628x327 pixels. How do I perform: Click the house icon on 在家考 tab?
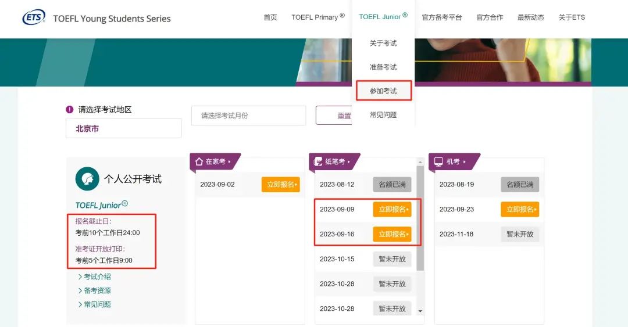(199, 161)
